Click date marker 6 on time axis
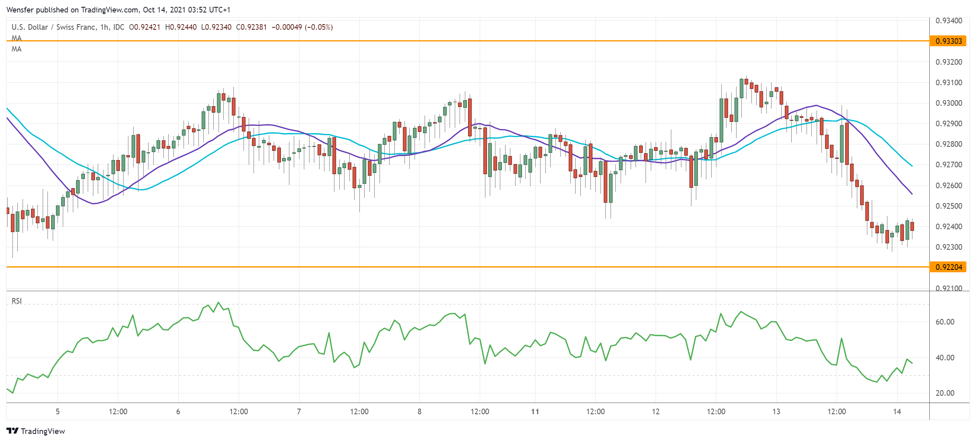The width and height of the screenshot is (976, 442). click(178, 411)
